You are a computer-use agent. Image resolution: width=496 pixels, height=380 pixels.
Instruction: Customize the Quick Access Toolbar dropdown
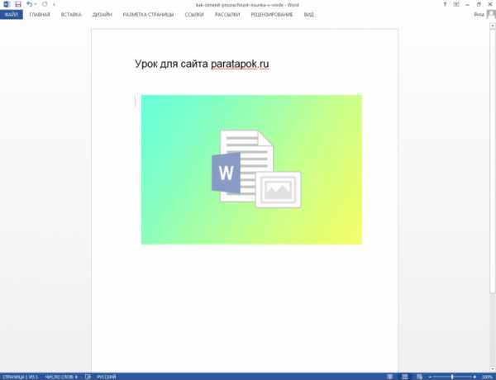point(54,4)
